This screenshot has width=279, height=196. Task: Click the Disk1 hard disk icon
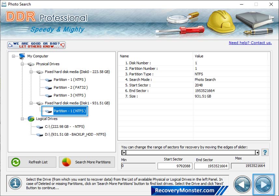(40, 103)
